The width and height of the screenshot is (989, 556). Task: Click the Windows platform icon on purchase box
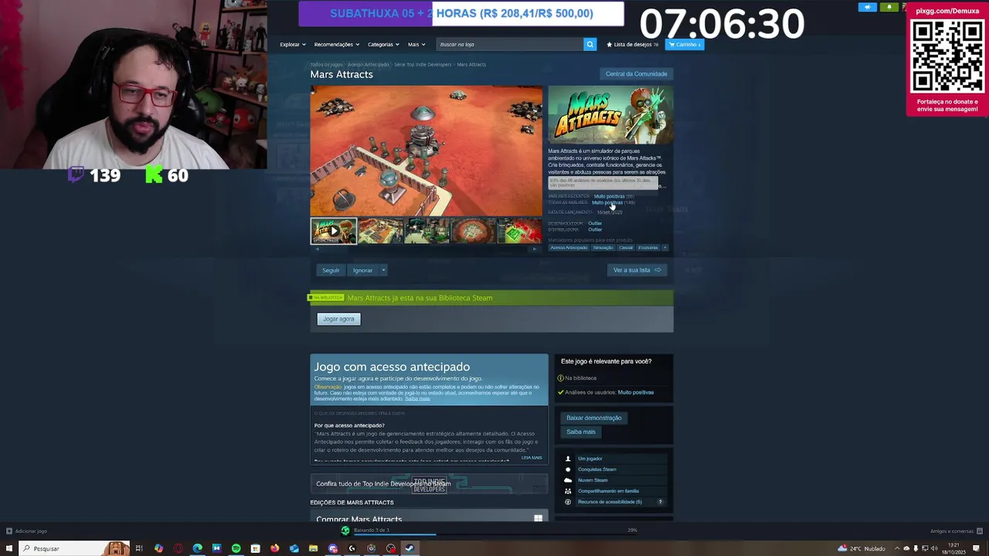pos(538,518)
